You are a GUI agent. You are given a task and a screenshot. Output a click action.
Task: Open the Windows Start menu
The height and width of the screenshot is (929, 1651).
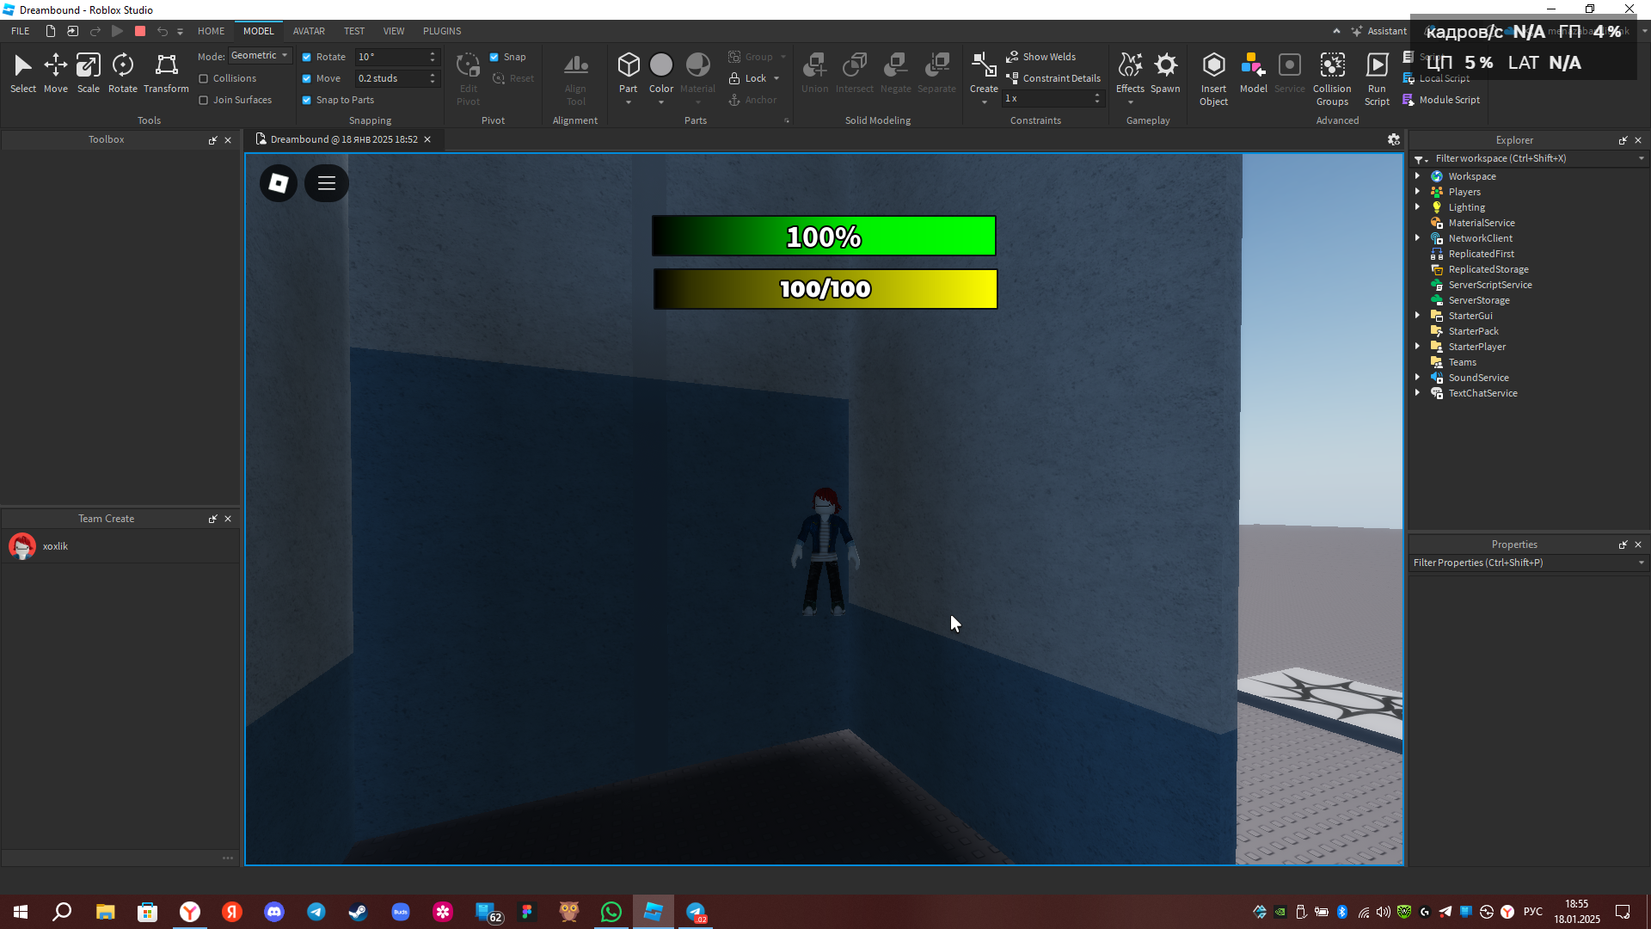coord(21,912)
